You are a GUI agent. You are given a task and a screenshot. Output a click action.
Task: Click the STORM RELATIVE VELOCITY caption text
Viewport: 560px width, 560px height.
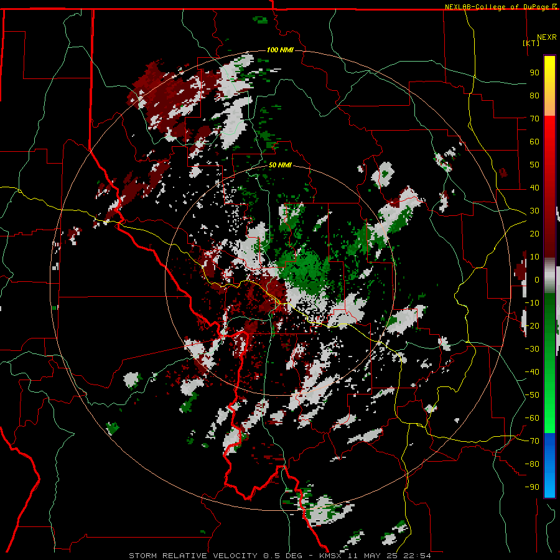coord(193,556)
